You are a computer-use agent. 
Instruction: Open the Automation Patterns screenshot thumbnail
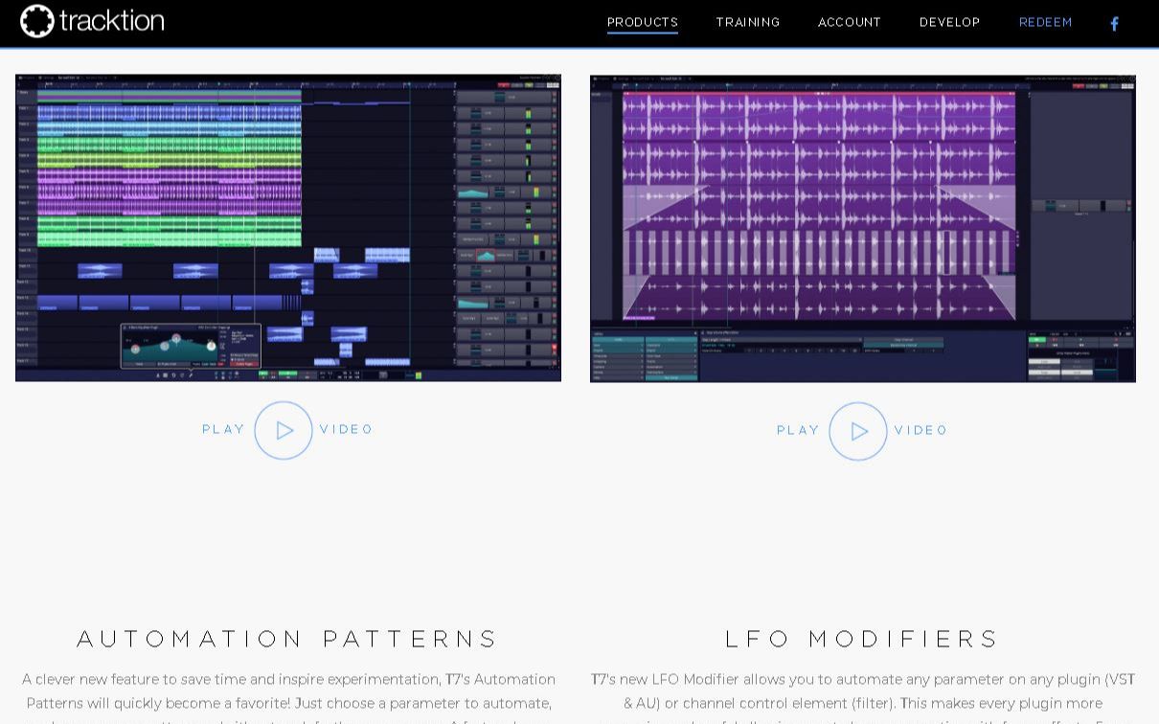coord(288,228)
